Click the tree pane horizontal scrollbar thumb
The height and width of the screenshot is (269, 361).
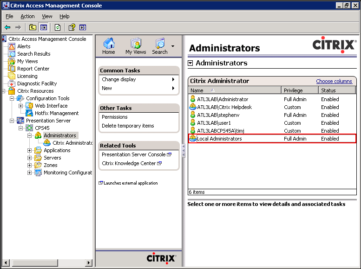pyautogui.click(x=34, y=263)
